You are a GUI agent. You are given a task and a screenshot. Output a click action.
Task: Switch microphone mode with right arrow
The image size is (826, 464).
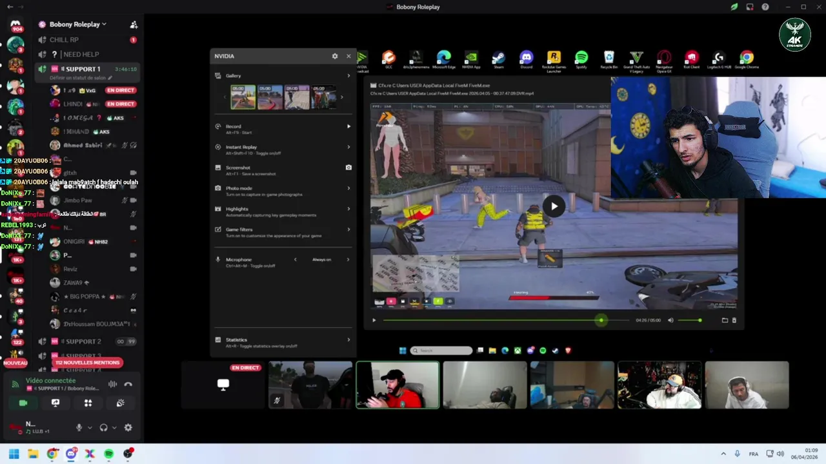pyautogui.click(x=348, y=260)
